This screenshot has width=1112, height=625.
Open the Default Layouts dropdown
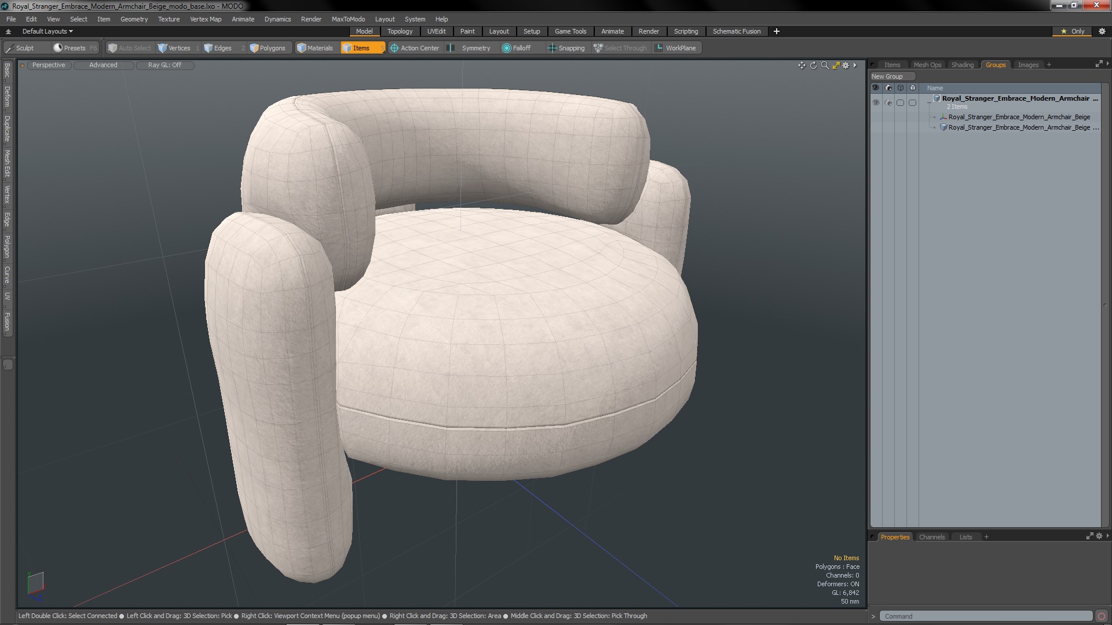pos(47,31)
